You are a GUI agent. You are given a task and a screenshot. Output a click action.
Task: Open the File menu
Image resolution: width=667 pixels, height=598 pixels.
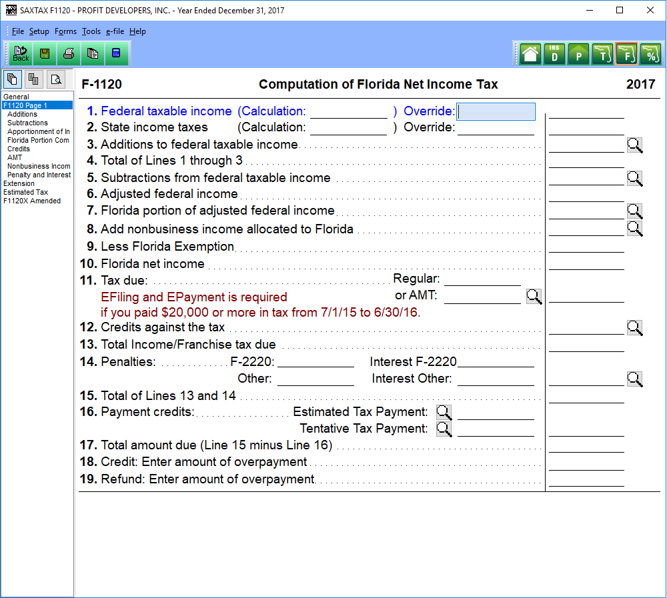(18, 31)
